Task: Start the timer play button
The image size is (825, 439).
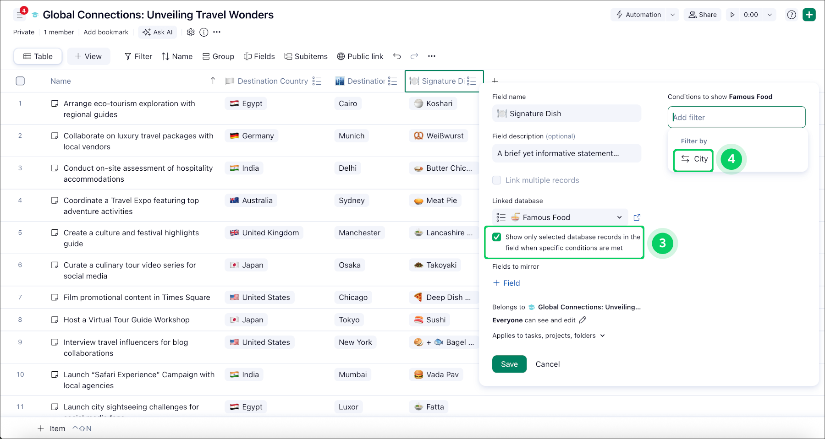Action: [732, 15]
